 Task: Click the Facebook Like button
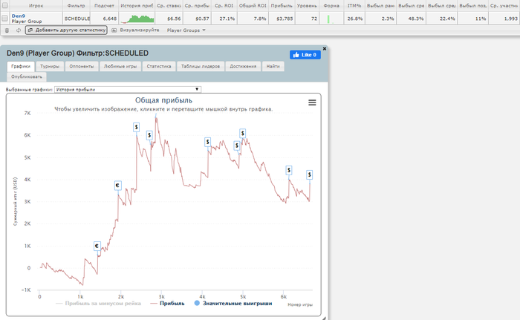click(x=305, y=55)
